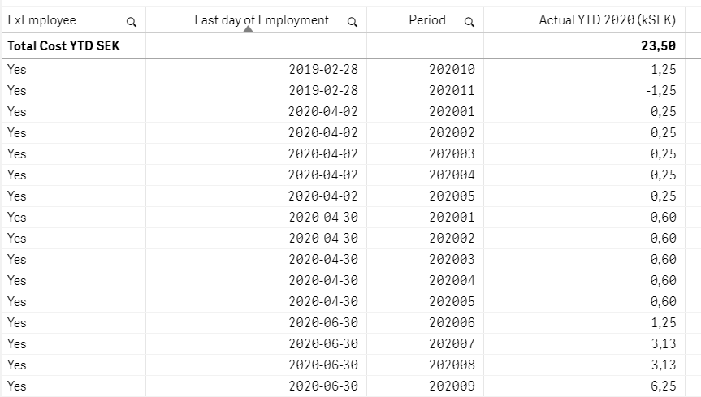Select period 202009 cell

[452, 386]
